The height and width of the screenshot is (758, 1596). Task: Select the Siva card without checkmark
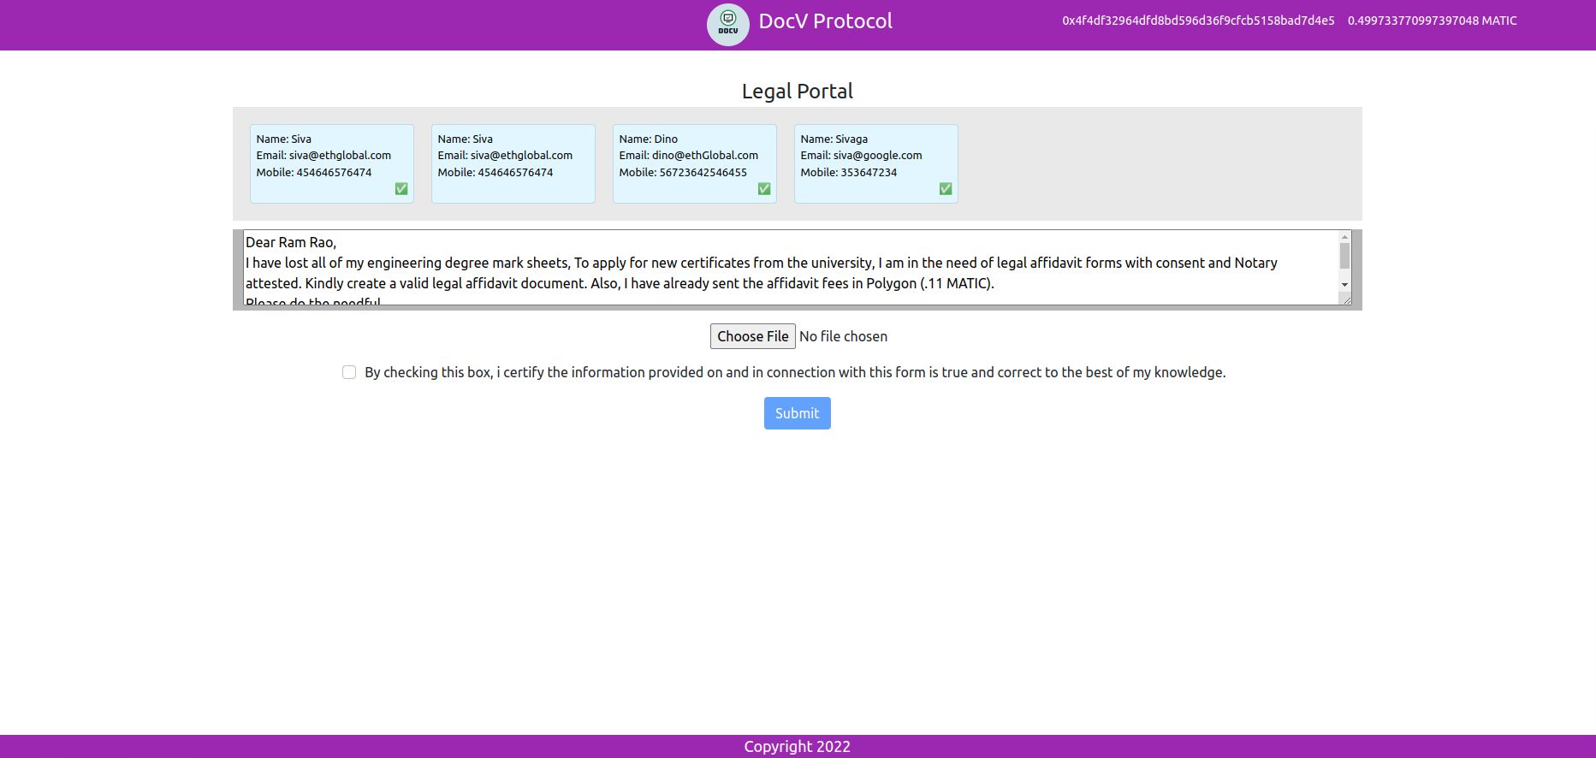513,163
